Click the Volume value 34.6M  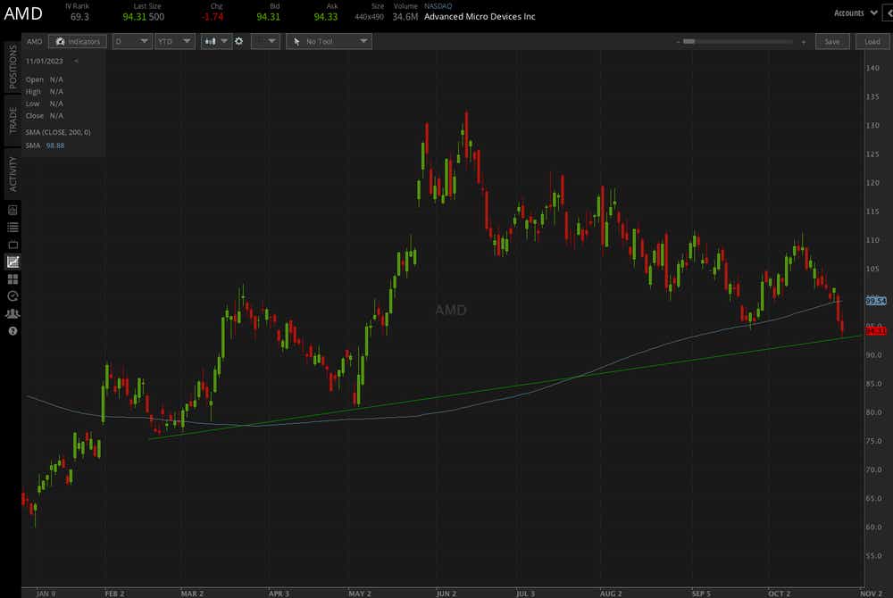[x=405, y=17]
